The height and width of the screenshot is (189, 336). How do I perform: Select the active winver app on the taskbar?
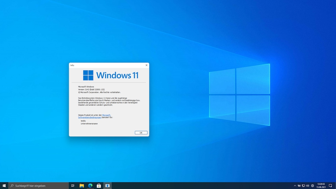click(107, 186)
